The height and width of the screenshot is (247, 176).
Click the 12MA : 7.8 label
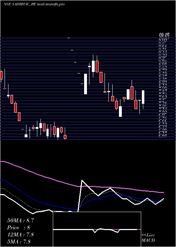tap(20, 235)
